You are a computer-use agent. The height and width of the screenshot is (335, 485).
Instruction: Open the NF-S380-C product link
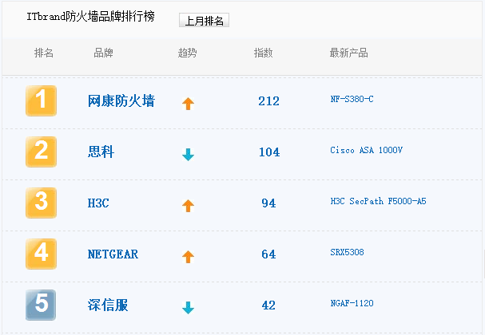click(x=352, y=99)
